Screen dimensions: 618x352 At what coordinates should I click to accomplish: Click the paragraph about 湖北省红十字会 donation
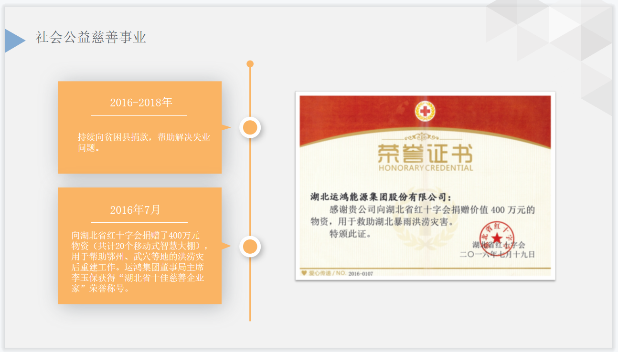coord(139,262)
